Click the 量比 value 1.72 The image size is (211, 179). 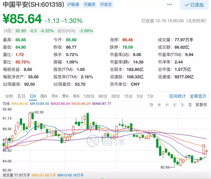coord(20,55)
